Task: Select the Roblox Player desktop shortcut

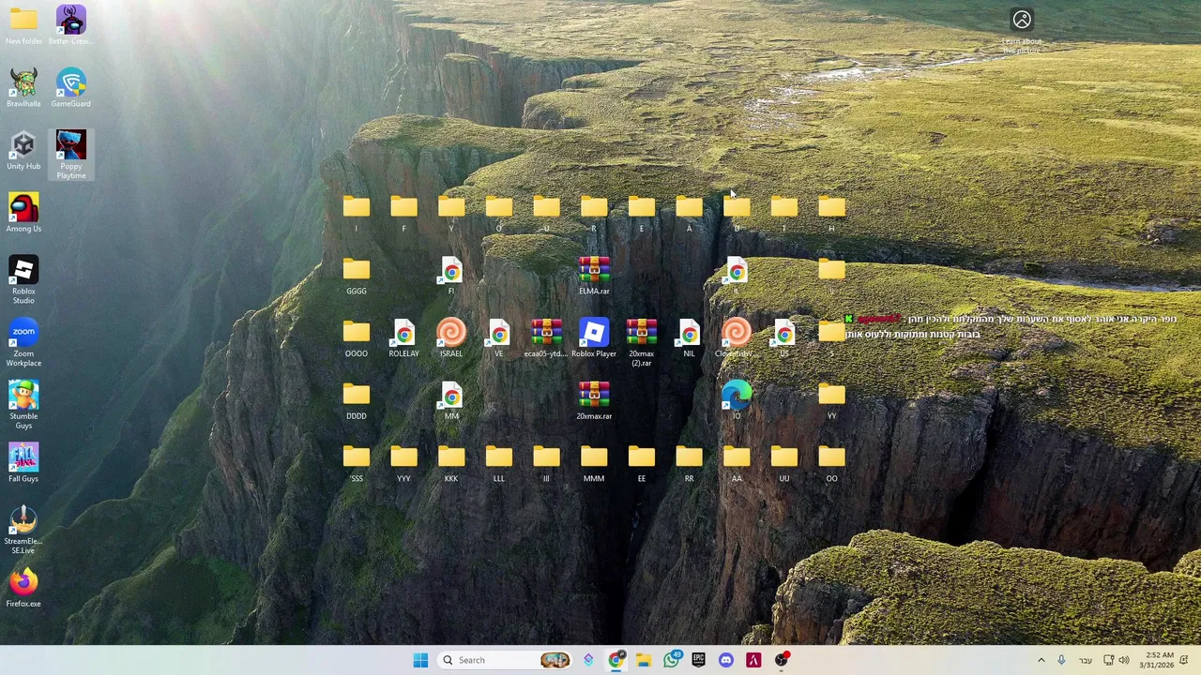Action: click(x=594, y=337)
